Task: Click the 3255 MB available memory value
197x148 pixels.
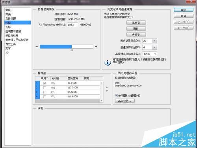Action: (x=72, y=14)
